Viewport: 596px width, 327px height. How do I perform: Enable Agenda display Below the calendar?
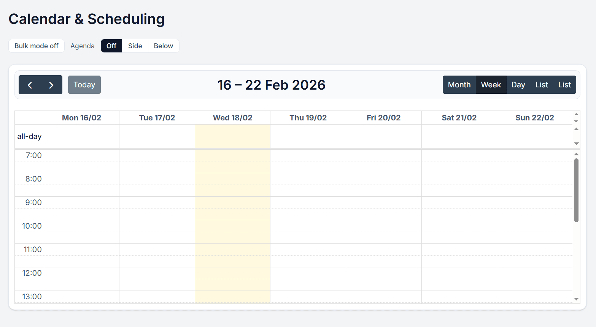tap(163, 46)
